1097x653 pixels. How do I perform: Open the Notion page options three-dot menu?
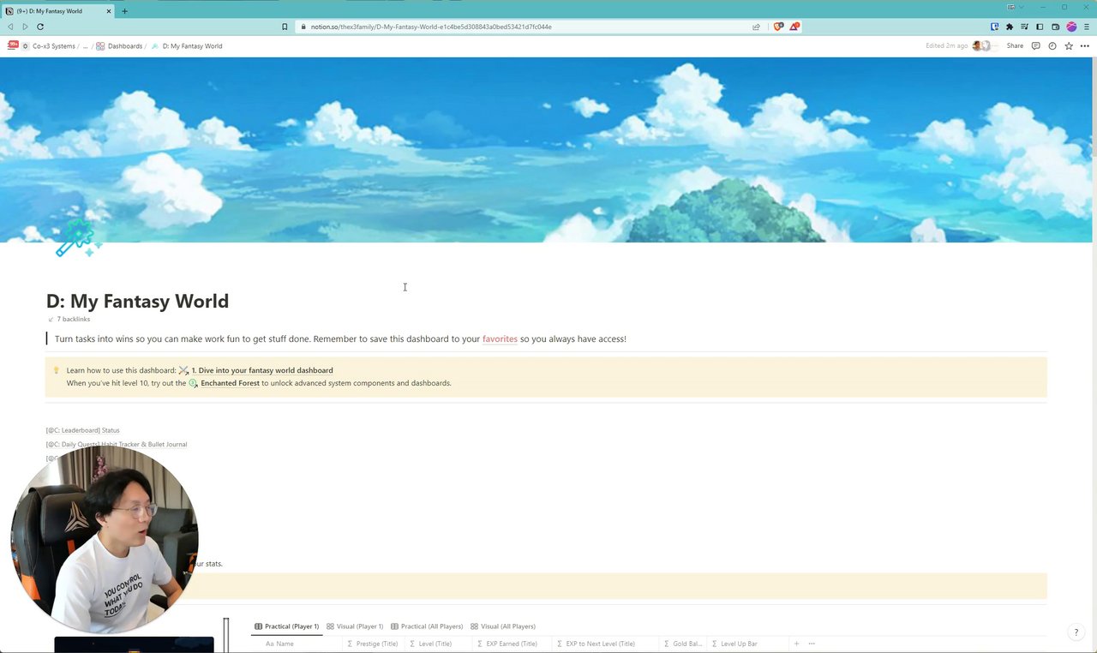(x=1085, y=45)
